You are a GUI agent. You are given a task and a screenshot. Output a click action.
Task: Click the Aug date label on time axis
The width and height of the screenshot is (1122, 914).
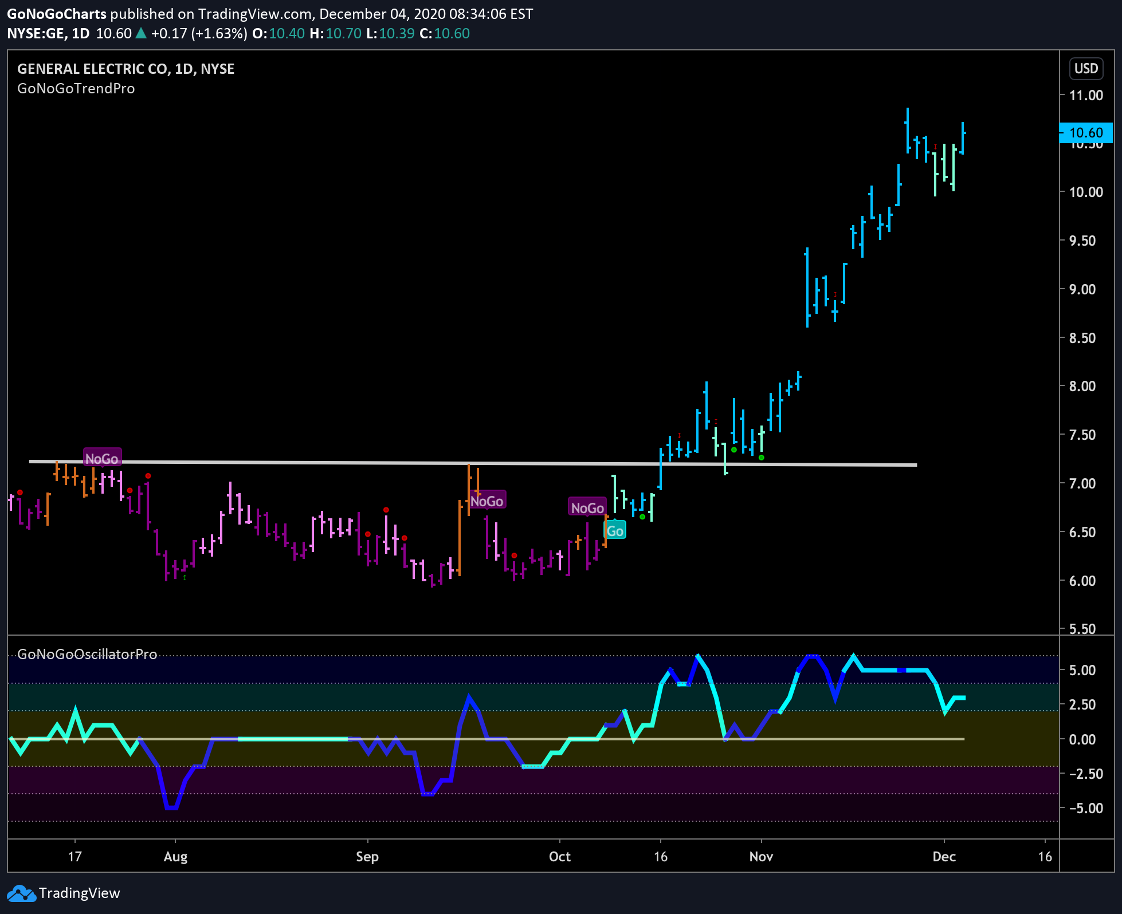[x=175, y=857]
